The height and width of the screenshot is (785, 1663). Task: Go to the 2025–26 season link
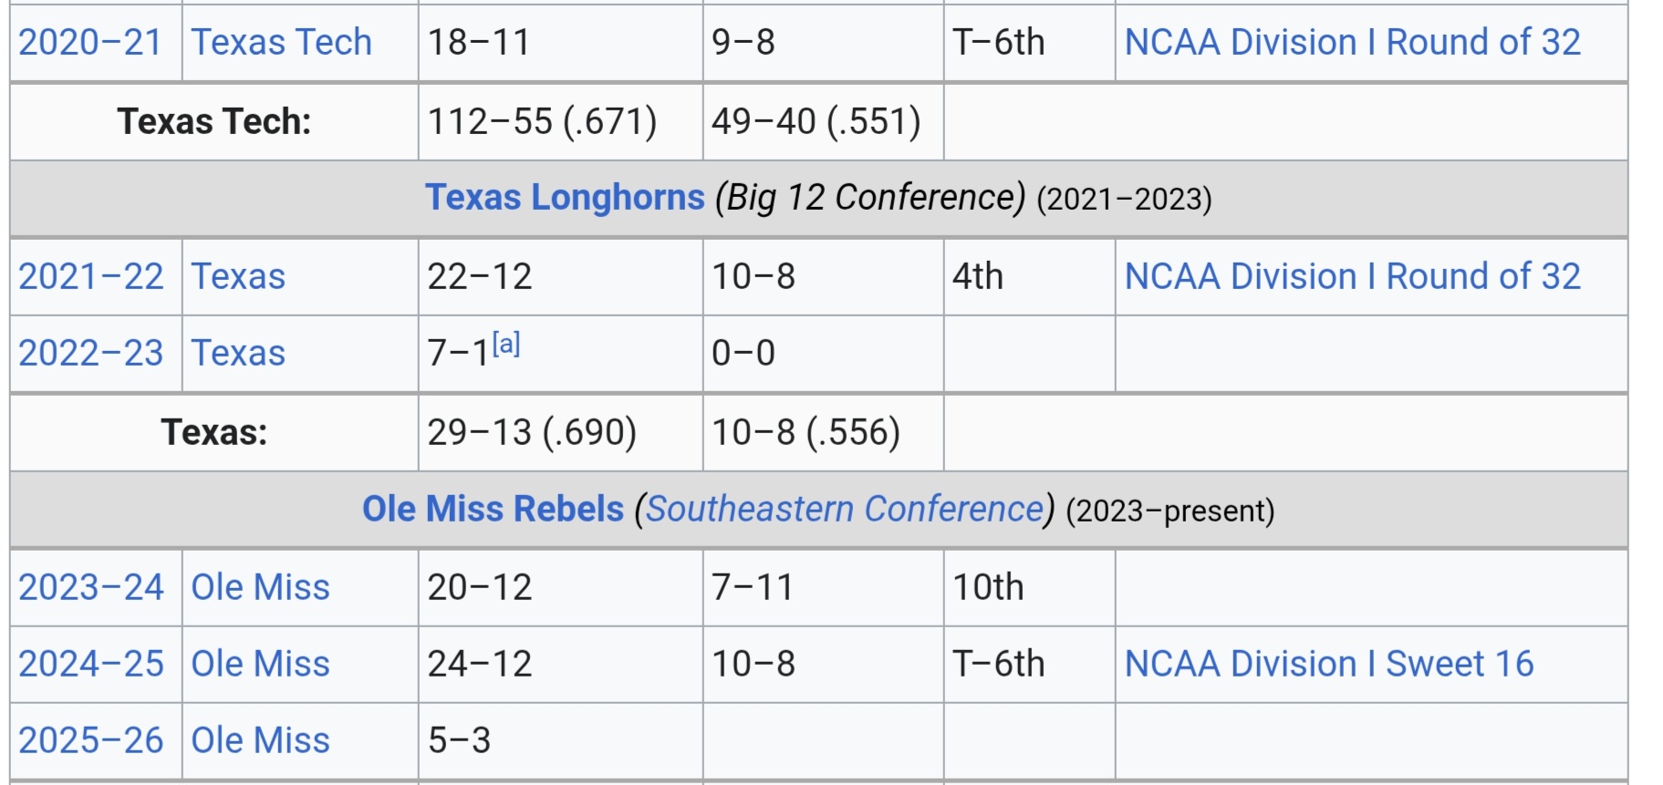tap(90, 741)
